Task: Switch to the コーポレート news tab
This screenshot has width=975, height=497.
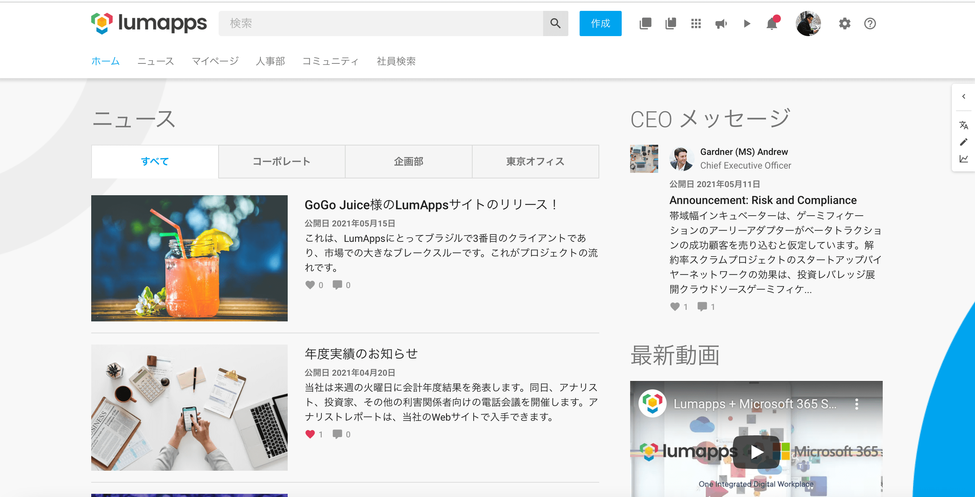Action: pyautogui.click(x=282, y=162)
